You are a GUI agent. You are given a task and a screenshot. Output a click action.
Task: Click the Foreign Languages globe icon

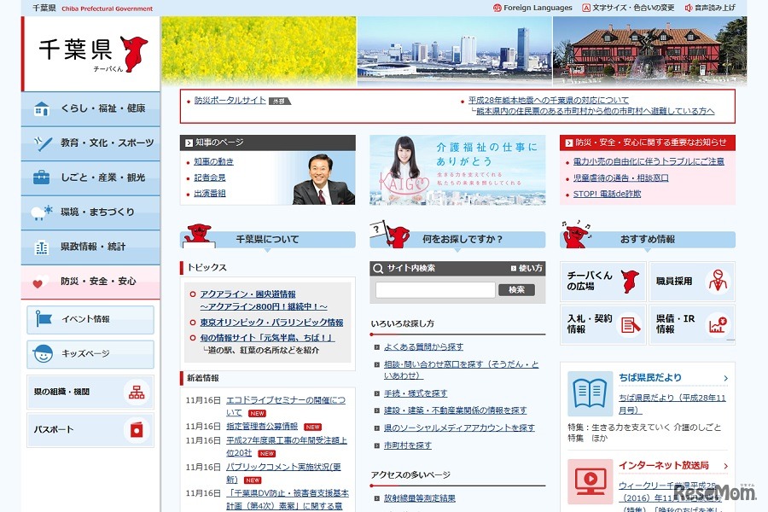click(x=497, y=8)
